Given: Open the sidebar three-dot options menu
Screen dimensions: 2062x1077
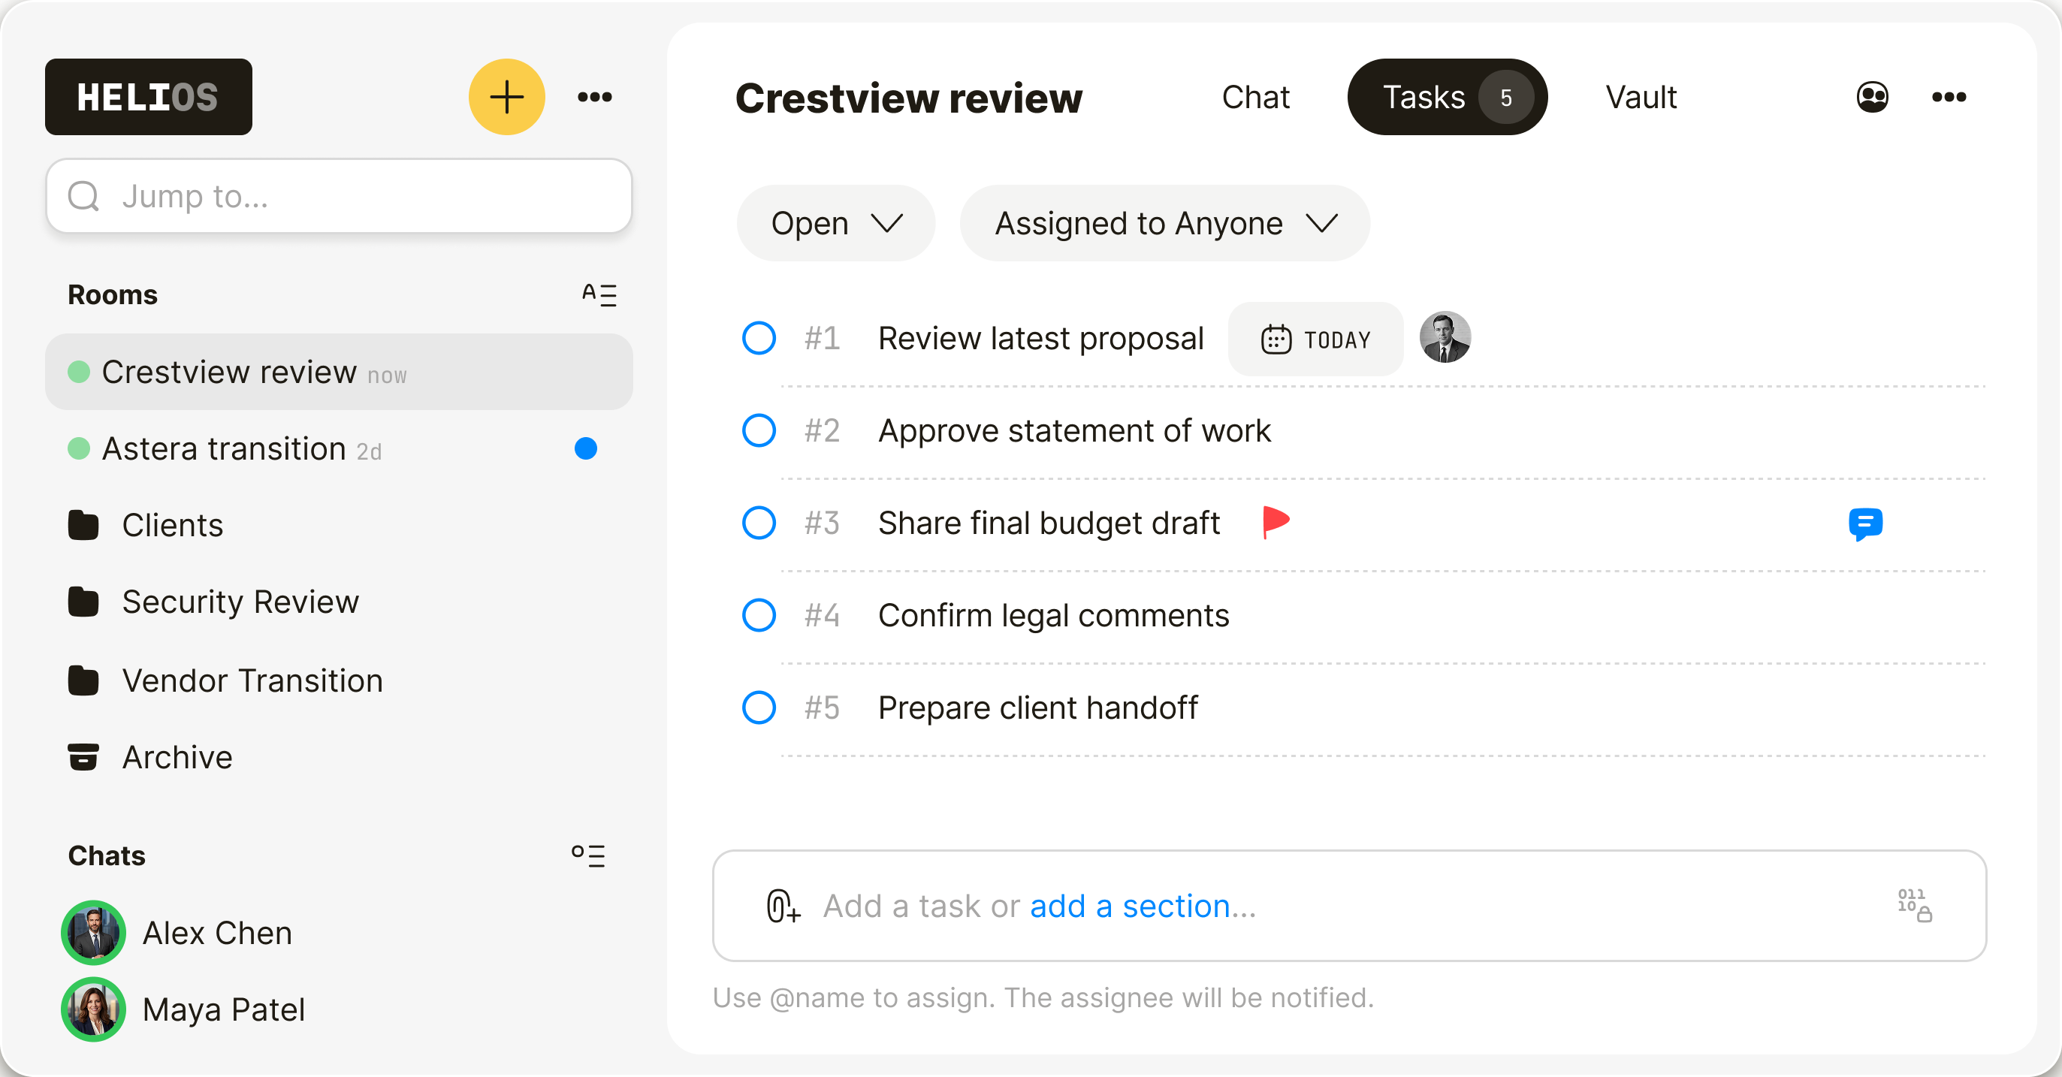Looking at the screenshot, I should click(x=595, y=97).
